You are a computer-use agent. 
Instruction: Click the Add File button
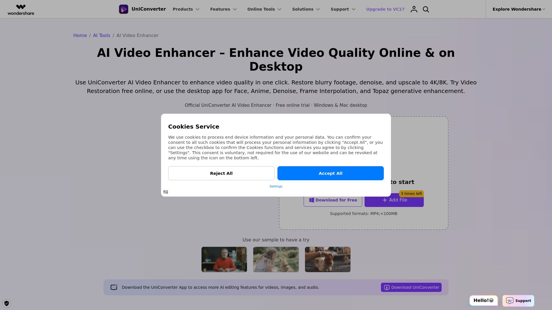(394, 200)
